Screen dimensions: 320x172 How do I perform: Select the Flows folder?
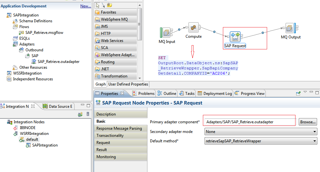[24, 27]
